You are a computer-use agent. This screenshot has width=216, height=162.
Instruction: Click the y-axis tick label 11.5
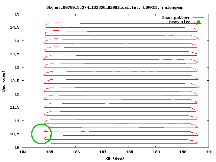(x=15, y=107)
